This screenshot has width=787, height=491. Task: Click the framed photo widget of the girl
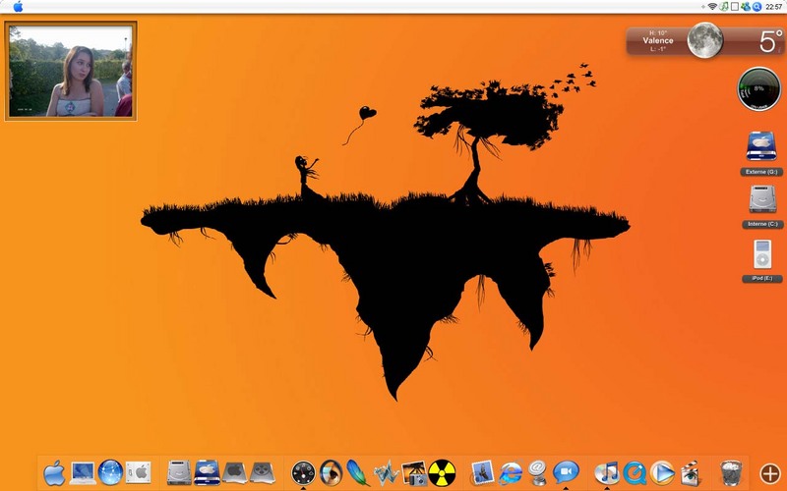(x=71, y=71)
